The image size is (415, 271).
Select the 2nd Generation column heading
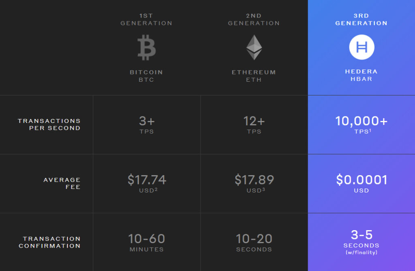(254, 19)
